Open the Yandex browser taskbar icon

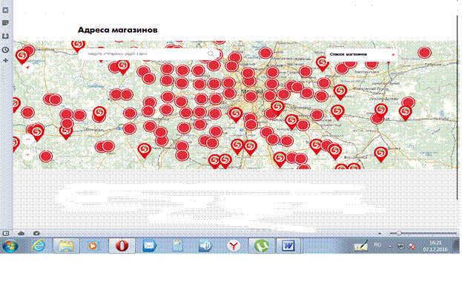tap(233, 246)
